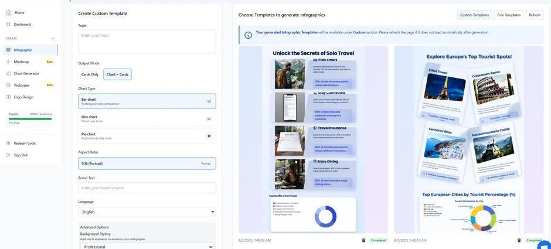
Task: Click the Topic text field
Action: coord(147,42)
